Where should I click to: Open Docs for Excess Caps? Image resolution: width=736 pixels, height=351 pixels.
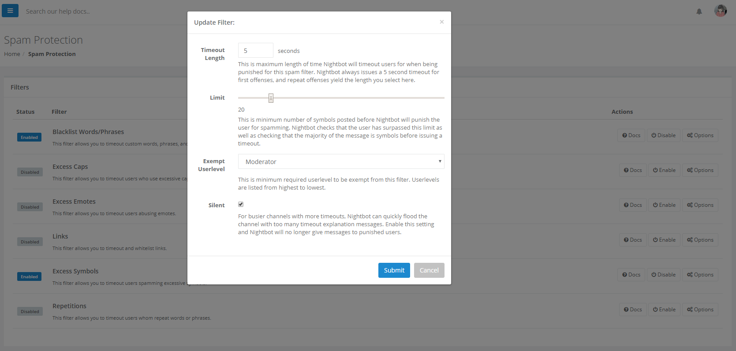pyautogui.click(x=633, y=170)
